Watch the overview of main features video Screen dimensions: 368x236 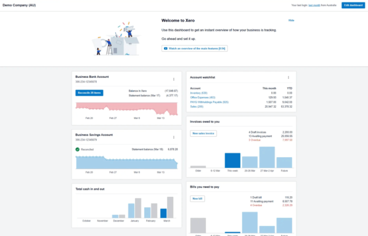195,49
